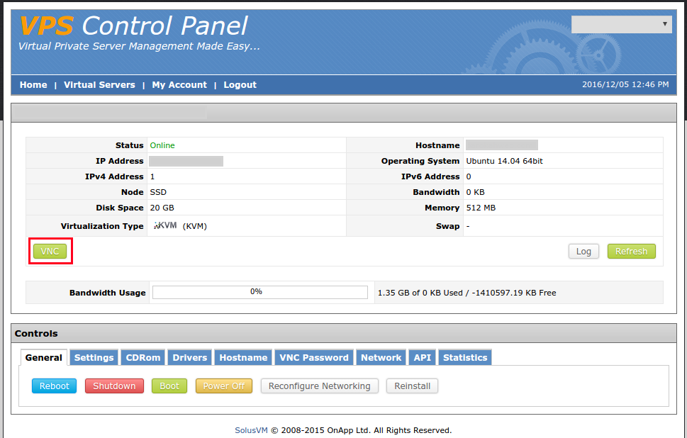
Task: Click Logout in the navigation bar
Action: pos(240,84)
